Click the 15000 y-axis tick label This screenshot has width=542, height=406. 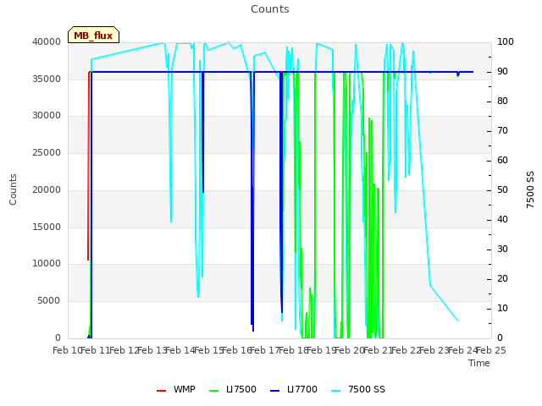click(x=47, y=228)
